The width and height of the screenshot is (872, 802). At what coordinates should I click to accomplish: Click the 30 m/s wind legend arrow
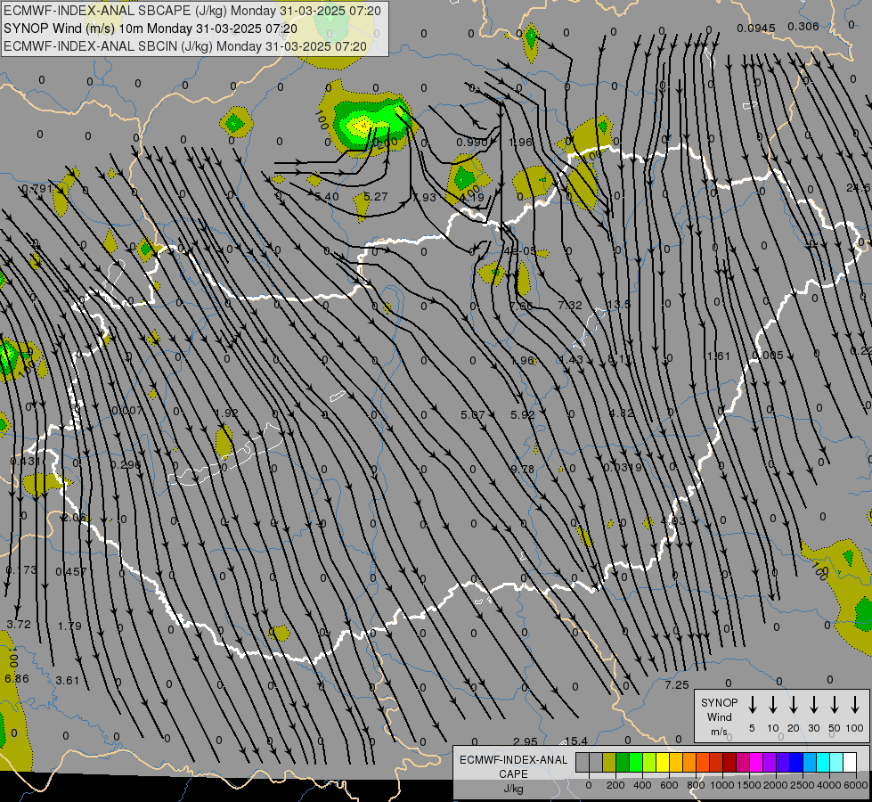[813, 705]
